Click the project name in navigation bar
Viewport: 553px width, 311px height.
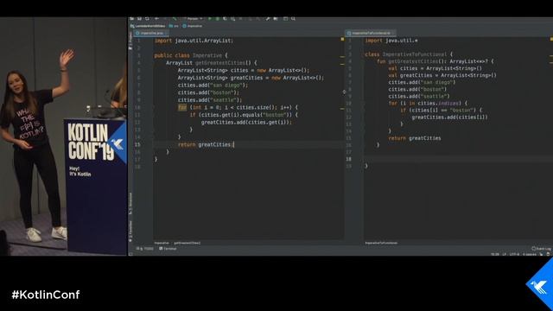coord(148,26)
